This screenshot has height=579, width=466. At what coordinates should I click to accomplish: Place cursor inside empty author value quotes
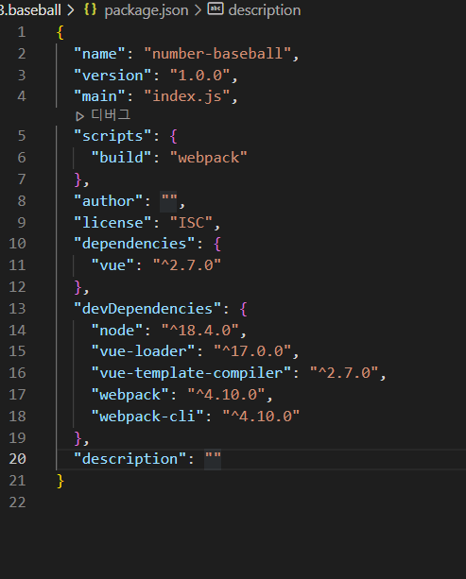(169, 201)
